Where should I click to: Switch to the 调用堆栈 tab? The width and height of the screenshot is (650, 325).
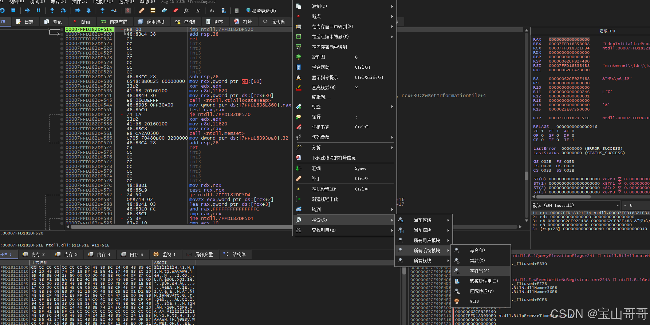(x=151, y=22)
